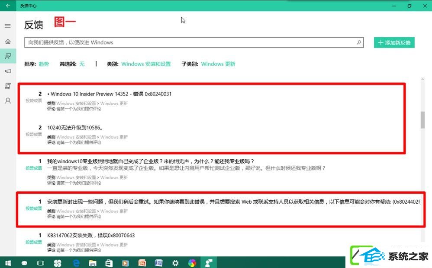Open File Explorer from taskbar
The width and height of the screenshot is (432, 268).
[x=93, y=263]
